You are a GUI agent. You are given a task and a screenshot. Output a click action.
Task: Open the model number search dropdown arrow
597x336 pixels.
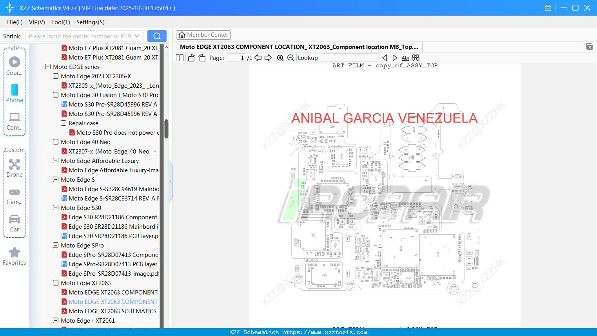[x=137, y=36]
